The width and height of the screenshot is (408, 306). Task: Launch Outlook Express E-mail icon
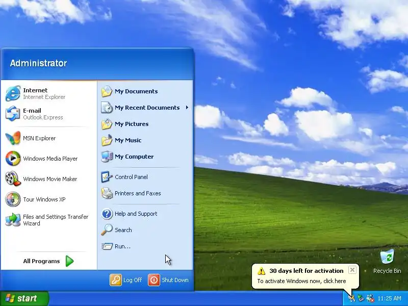(13, 113)
